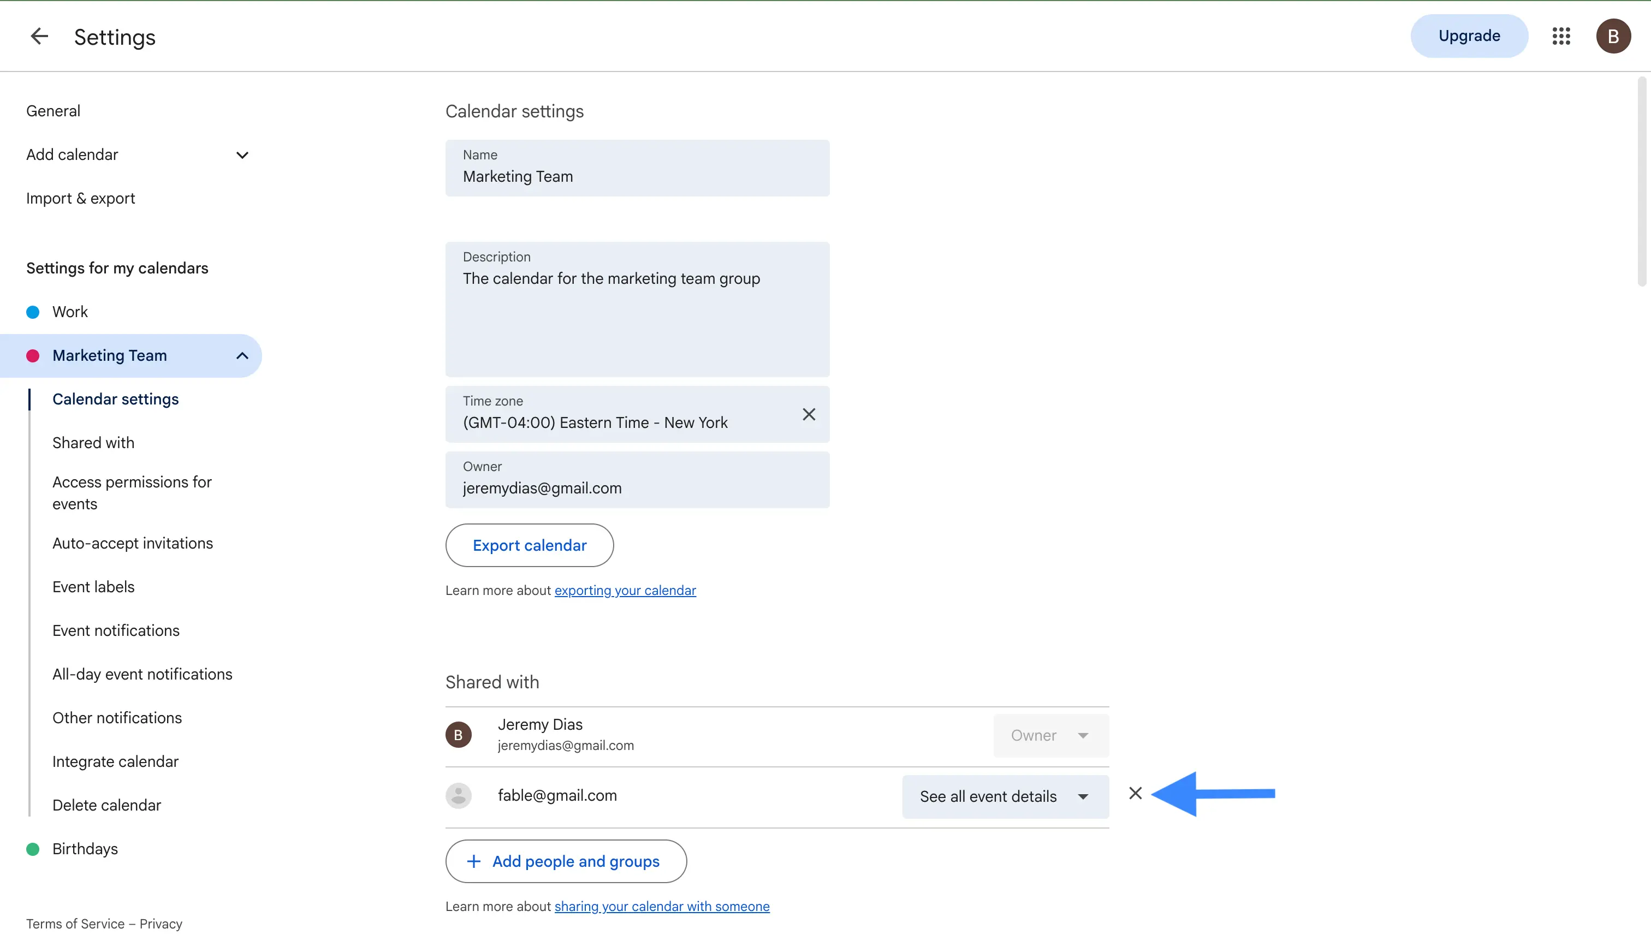
Task: Expand the Add calendar section
Action: 242,155
